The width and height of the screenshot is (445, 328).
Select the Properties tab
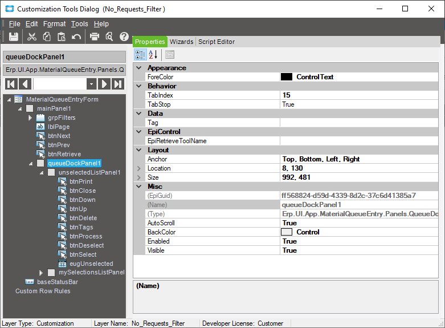150,42
